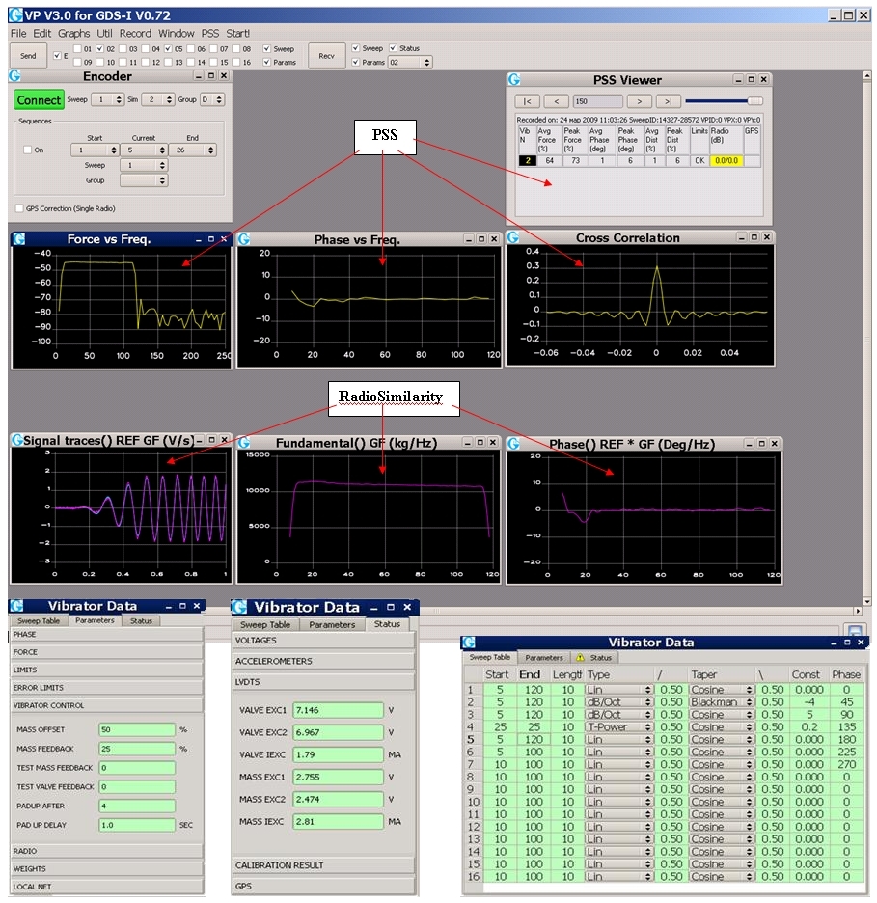Open the Graphs menu
Viewport: 877px width, 903px height.
pyautogui.click(x=73, y=34)
